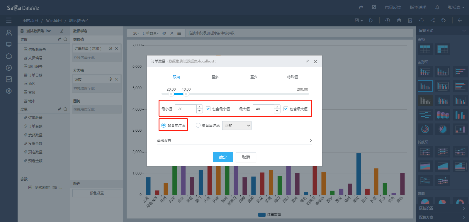Open the 求和 aggregation dropdown
This screenshot has width=469, height=222.
point(237,126)
